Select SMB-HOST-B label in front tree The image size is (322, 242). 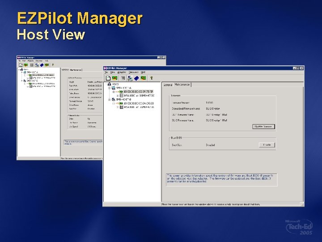click(123, 99)
